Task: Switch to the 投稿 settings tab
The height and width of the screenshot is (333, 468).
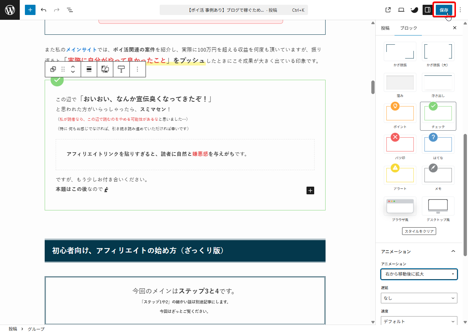Action: 385,28
